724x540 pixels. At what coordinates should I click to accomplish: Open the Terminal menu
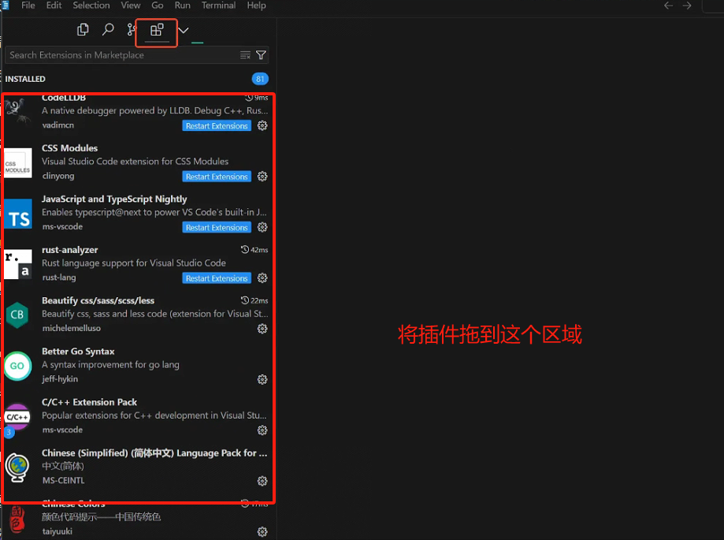coord(218,6)
